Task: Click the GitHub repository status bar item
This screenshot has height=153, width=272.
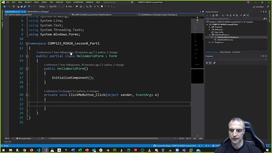Action: point(175,146)
